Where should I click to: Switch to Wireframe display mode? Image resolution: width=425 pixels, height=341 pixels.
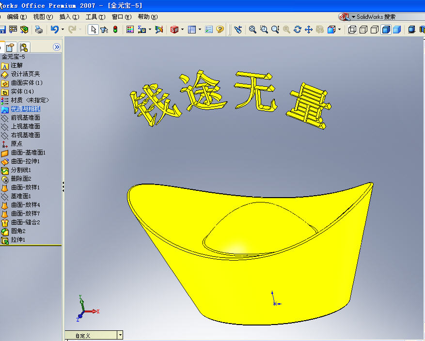point(352,29)
